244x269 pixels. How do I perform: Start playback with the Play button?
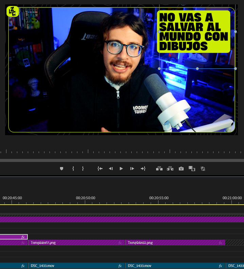point(121,169)
